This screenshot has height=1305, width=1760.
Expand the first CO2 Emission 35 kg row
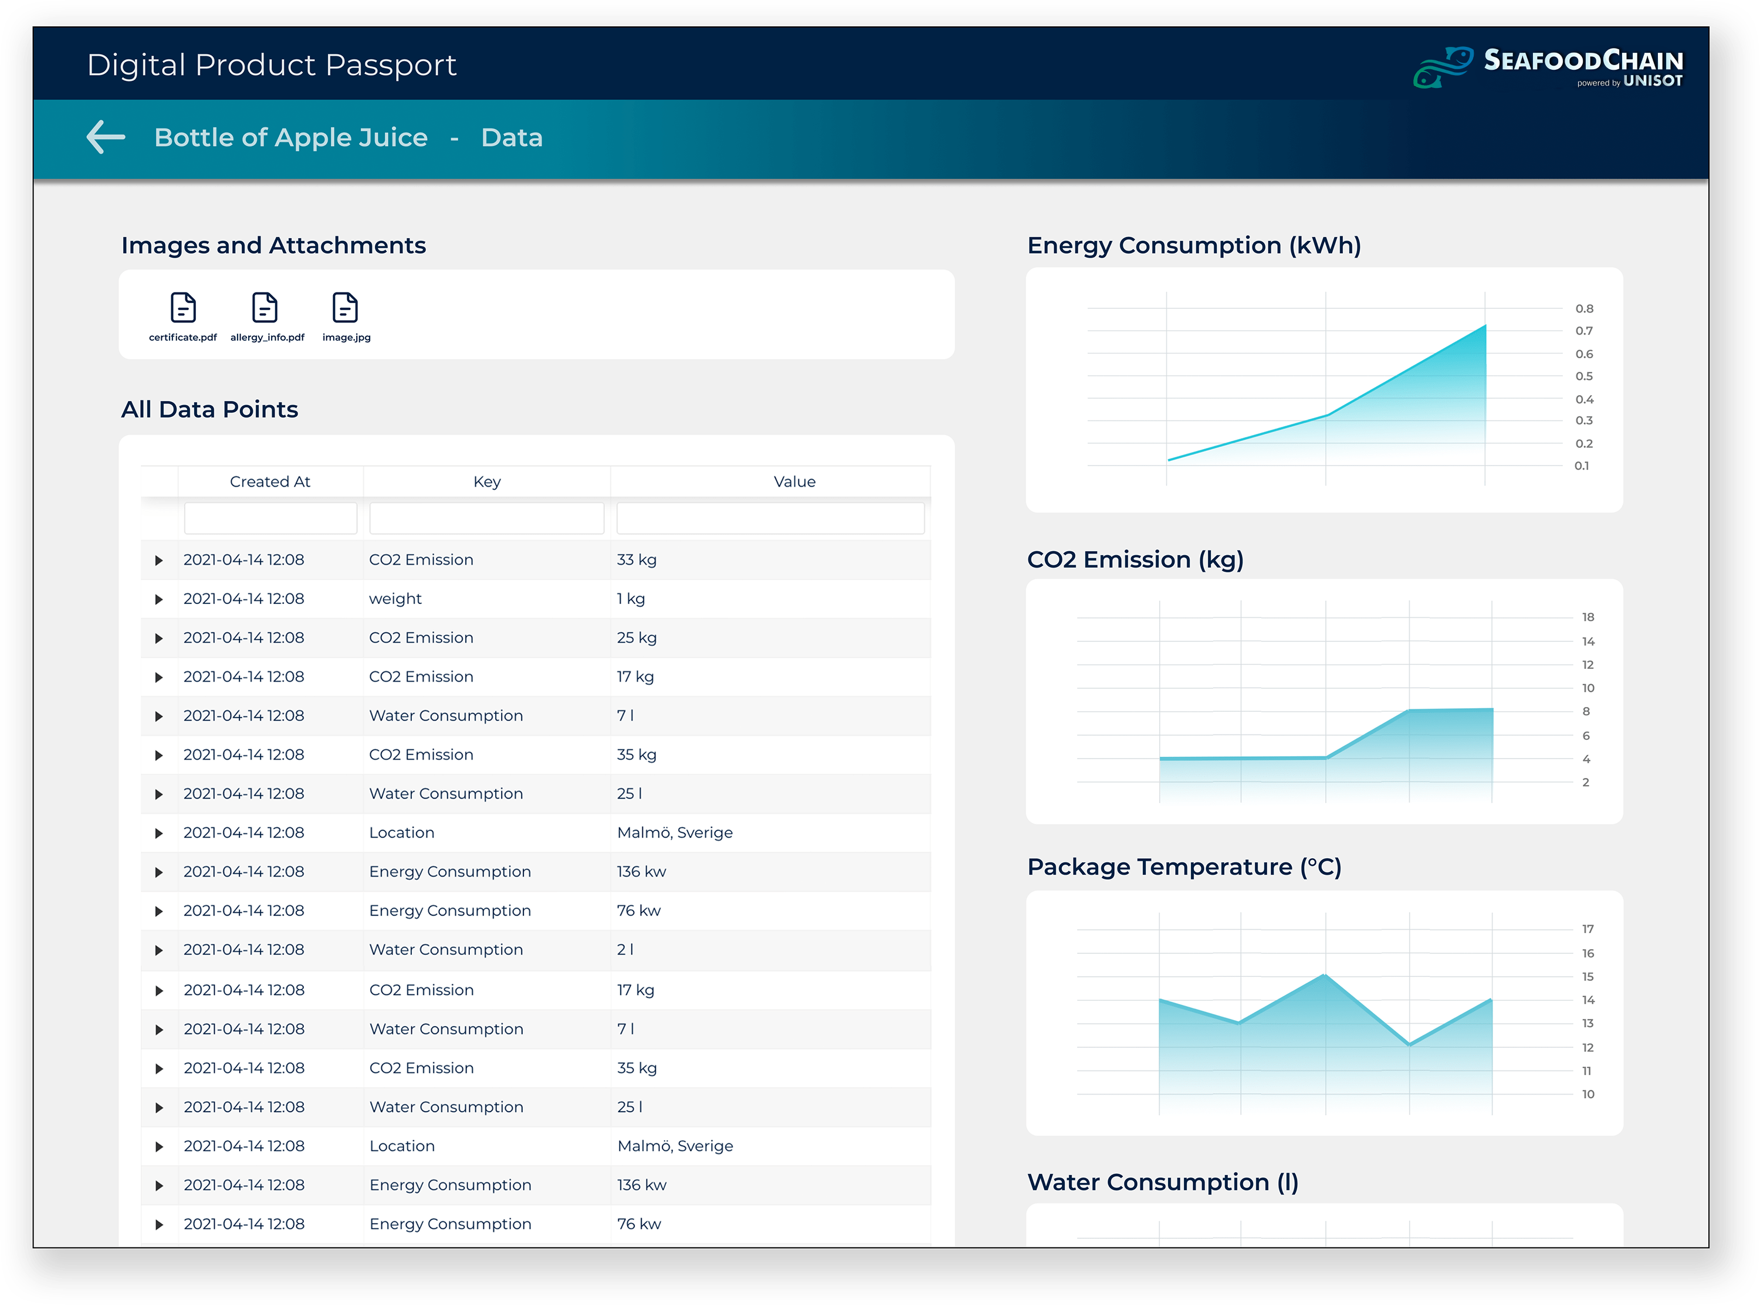159,755
